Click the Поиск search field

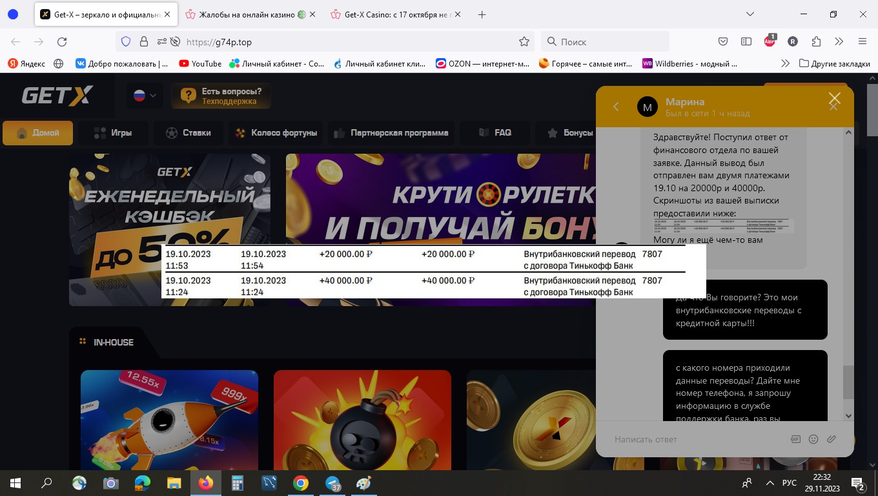[605, 41]
